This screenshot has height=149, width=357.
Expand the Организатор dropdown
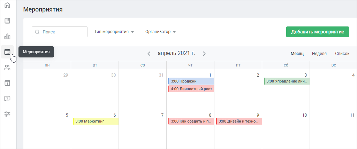click(x=160, y=32)
